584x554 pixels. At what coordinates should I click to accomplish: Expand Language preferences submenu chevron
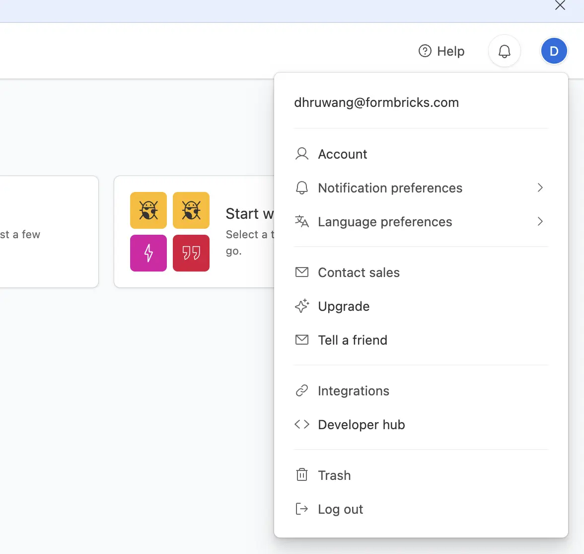click(x=540, y=222)
